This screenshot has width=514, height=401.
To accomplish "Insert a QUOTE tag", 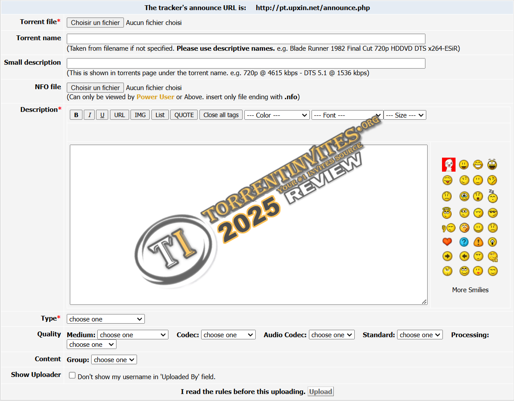I will [x=184, y=115].
